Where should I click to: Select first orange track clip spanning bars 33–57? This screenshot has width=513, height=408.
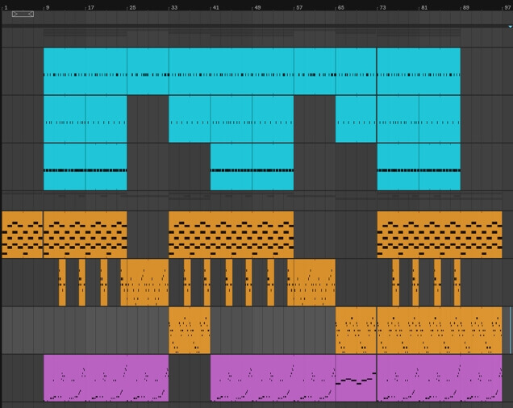[231, 235]
